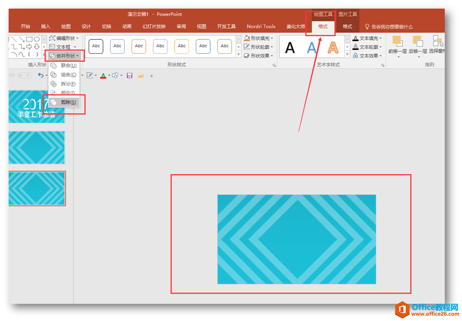
Task: Click the pen outline icon in quick toolbar
Action: 90,75
